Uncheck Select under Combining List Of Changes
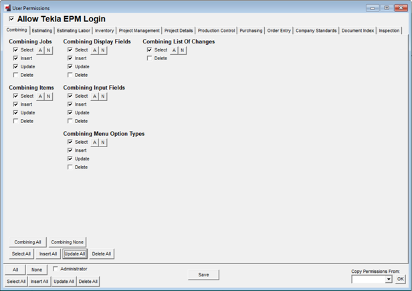 (x=149, y=50)
